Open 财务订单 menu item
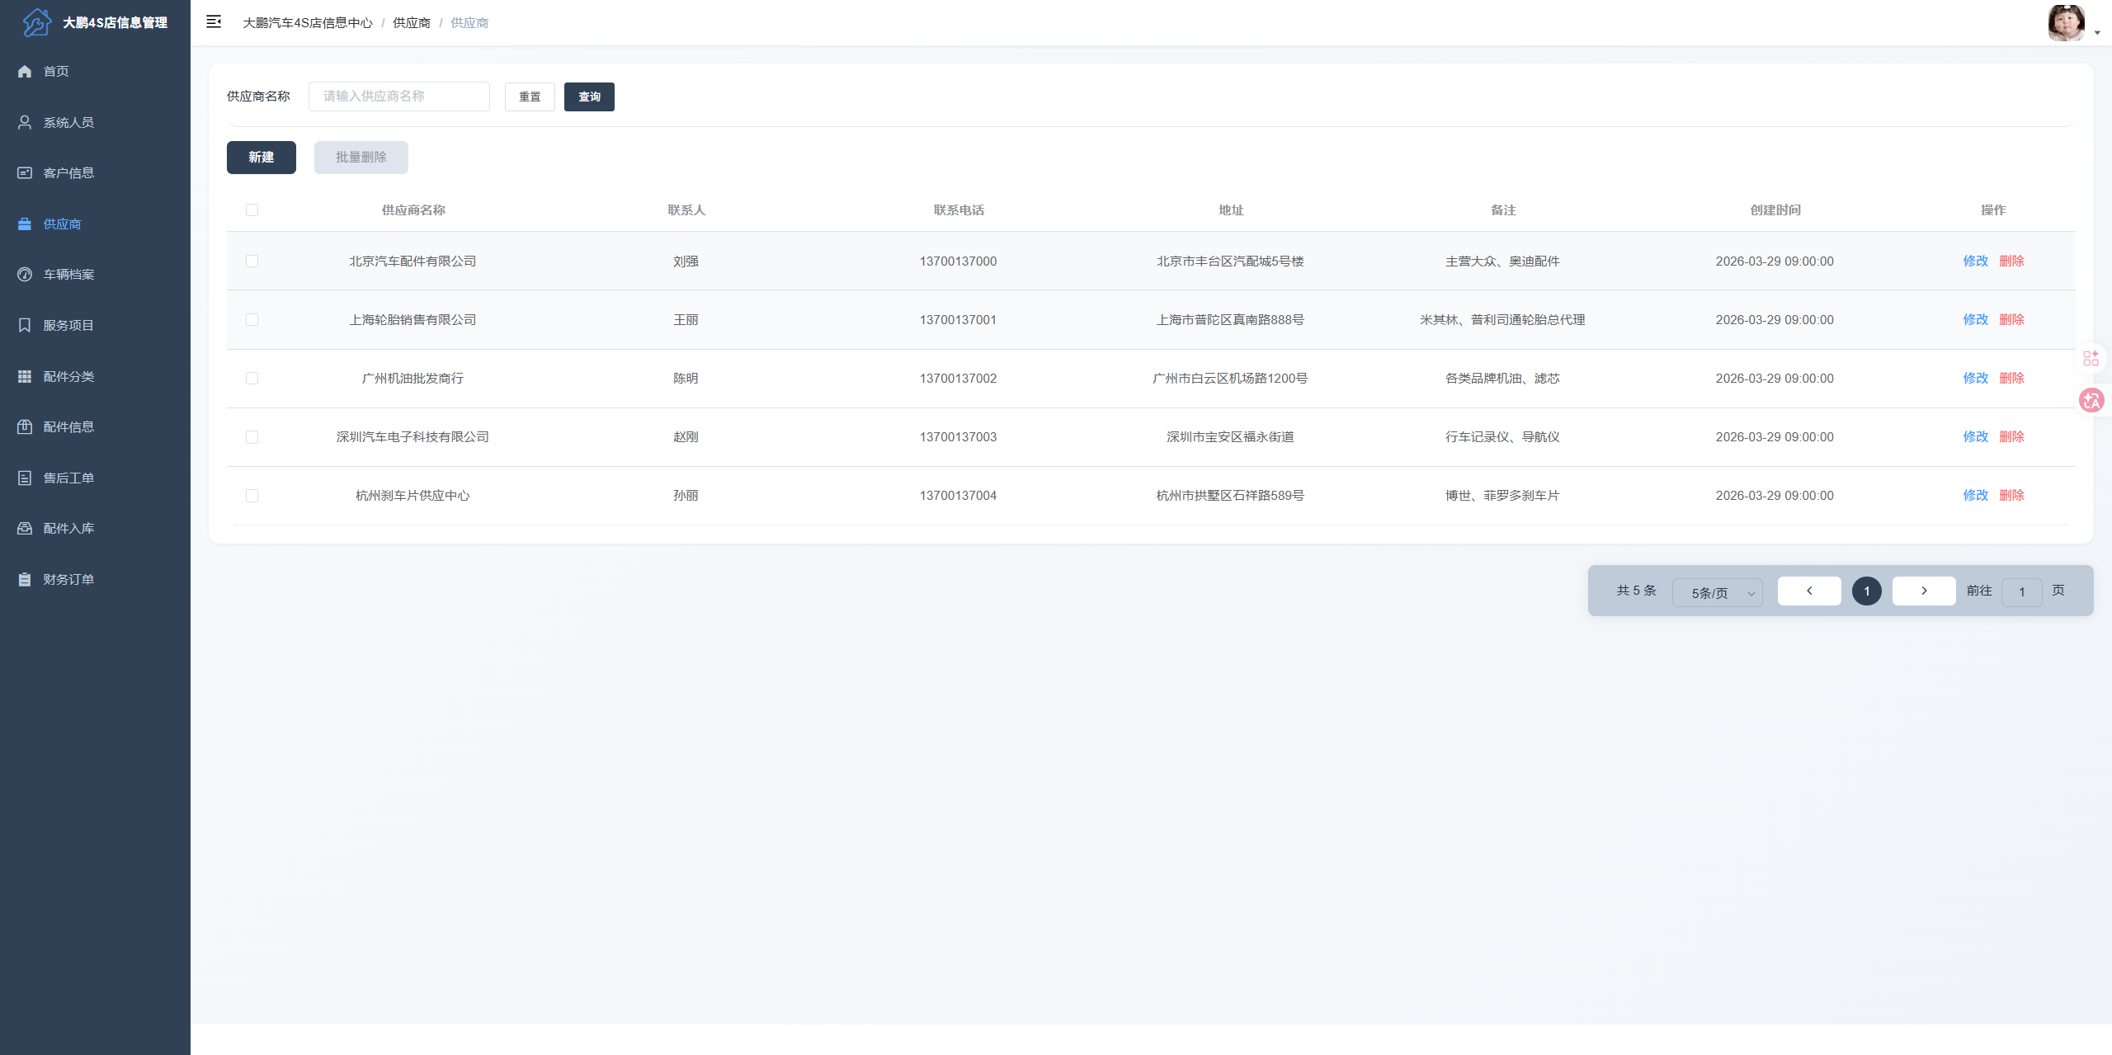The height and width of the screenshot is (1055, 2112). click(x=95, y=580)
